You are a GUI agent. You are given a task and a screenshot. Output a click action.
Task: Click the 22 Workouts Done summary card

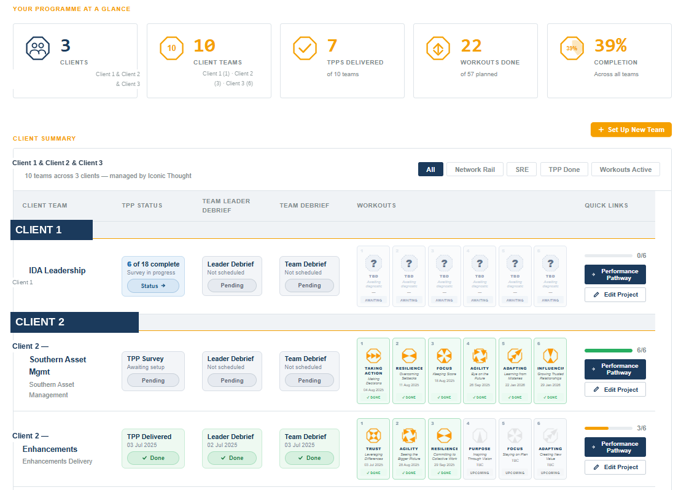click(475, 61)
